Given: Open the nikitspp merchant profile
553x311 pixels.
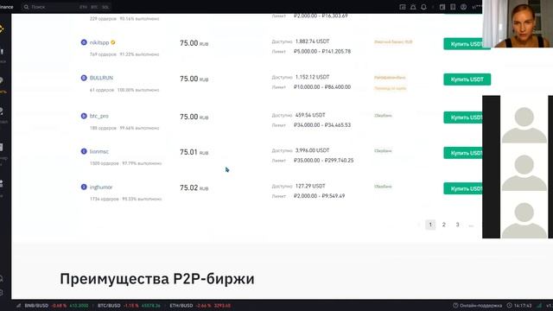Looking at the screenshot, I should click(x=99, y=42).
